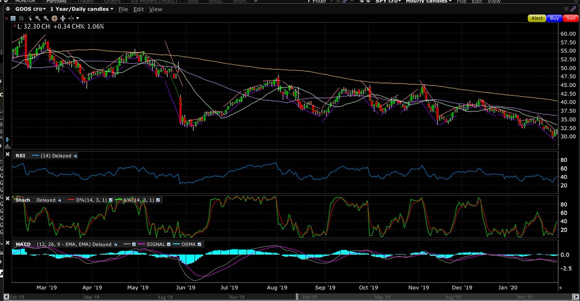Click the MACD study label
The height and width of the screenshot is (301, 580).
coord(23,245)
